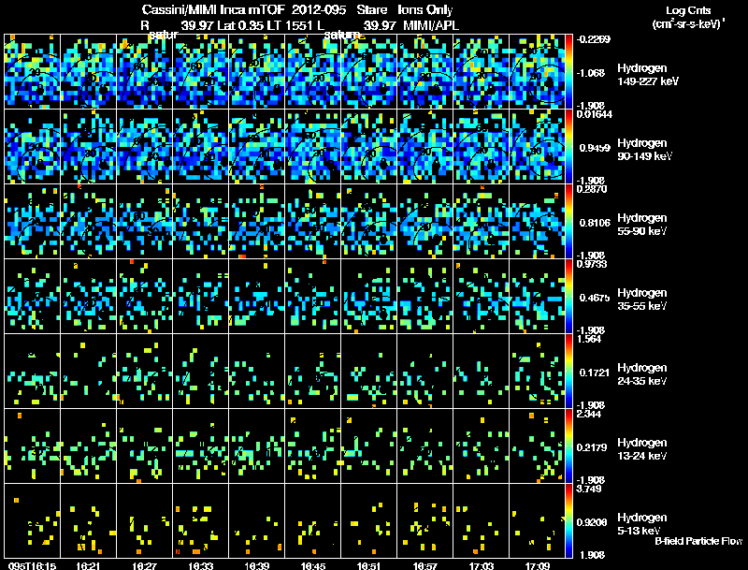Select the 90-149 keV panel at 16:15
The height and width of the screenshot is (570, 748).
32,146
